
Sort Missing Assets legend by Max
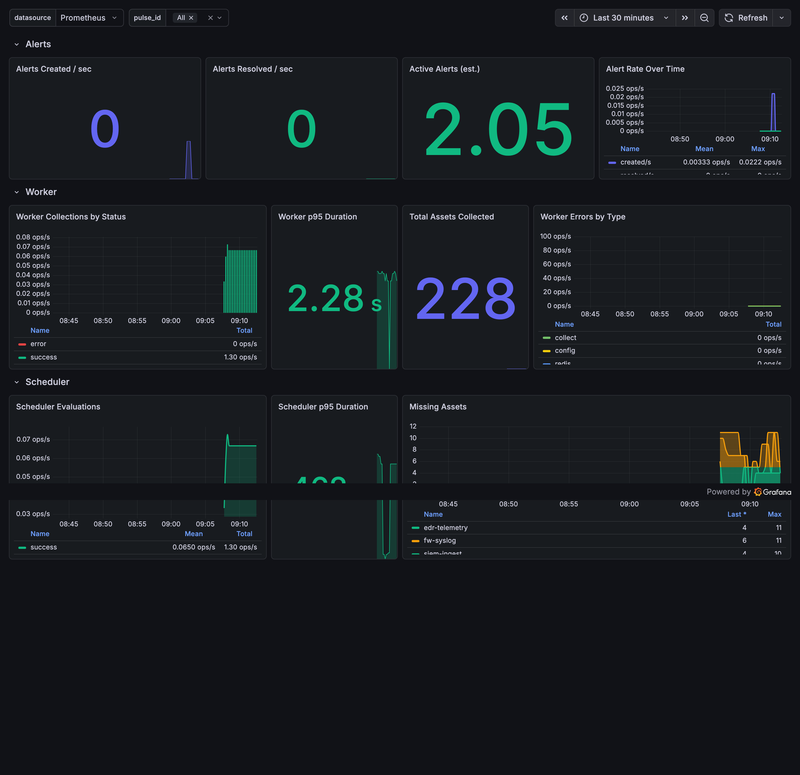[774, 515]
